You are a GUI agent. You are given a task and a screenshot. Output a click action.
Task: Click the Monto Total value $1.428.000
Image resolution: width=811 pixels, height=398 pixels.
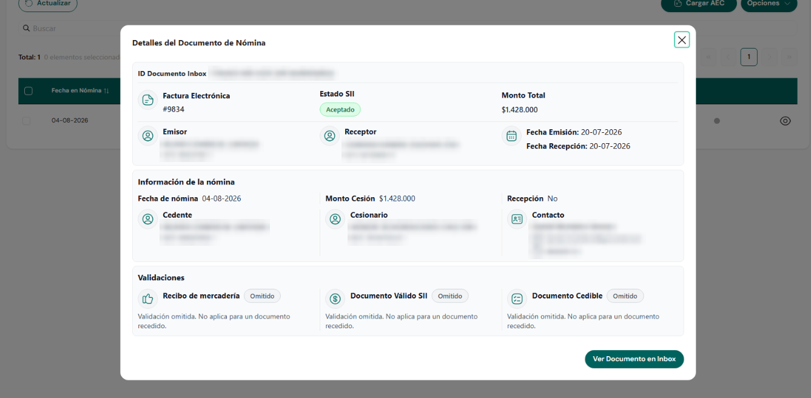pyautogui.click(x=519, y=110)
